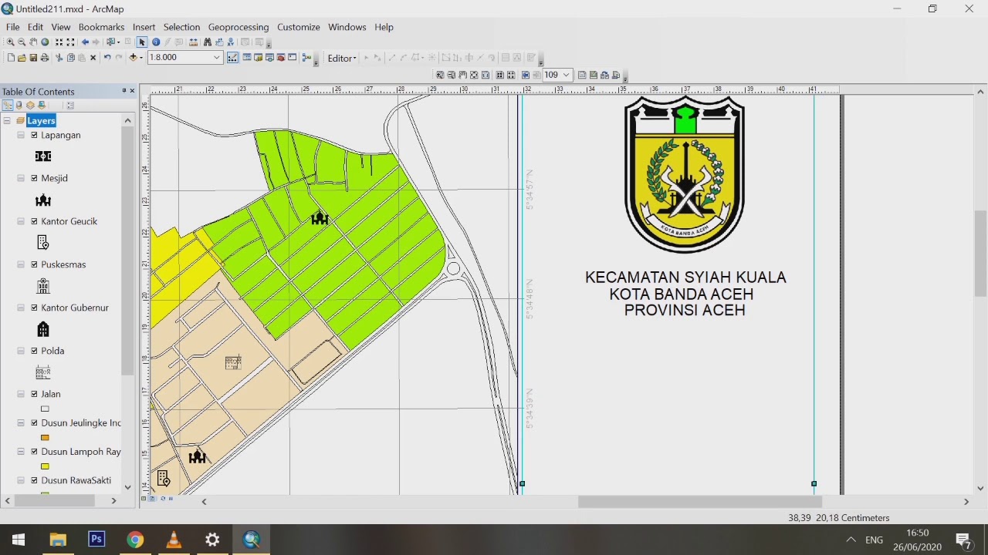The height and width of the screenshot is (555, 988).
Task: Print the map
Action: tap(44, 58)
